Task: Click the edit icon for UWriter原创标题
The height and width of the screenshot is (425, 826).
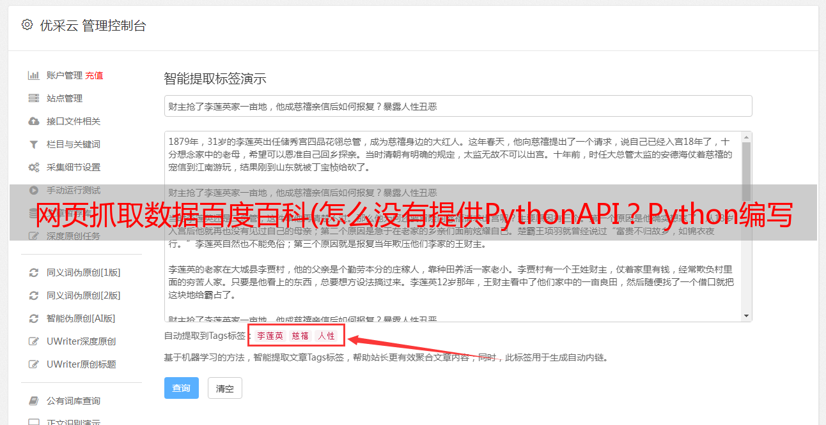Action: [34, 364]
